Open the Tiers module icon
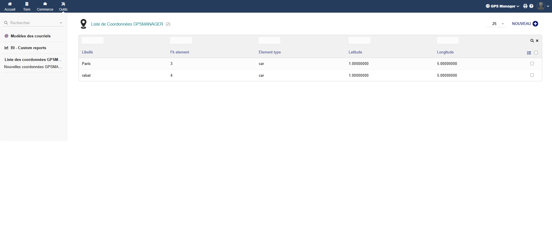The image size is (552, 252). (27, 4)
